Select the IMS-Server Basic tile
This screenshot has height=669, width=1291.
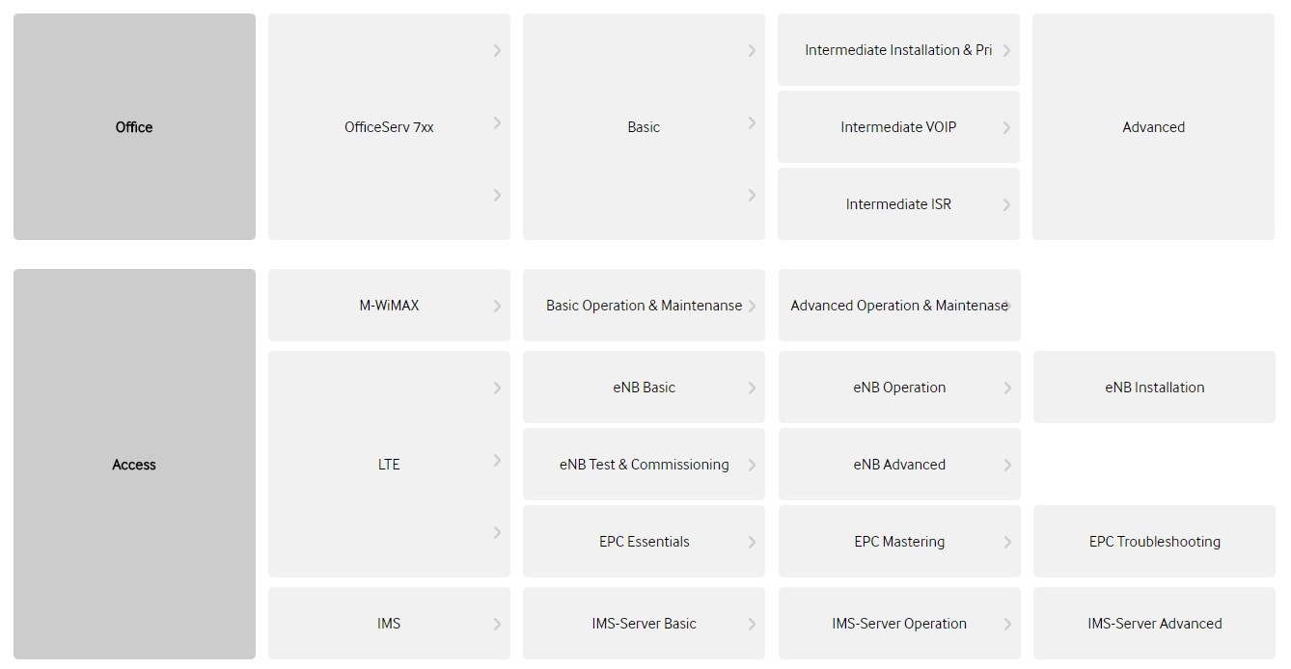coord(644,623)
